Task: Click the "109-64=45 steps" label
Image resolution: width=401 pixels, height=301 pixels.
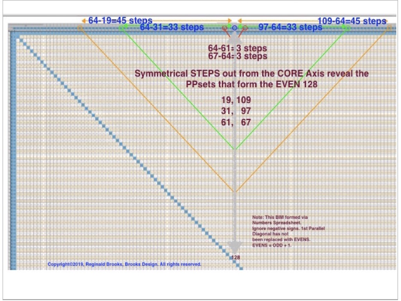Action: click(x=351, y=21)
